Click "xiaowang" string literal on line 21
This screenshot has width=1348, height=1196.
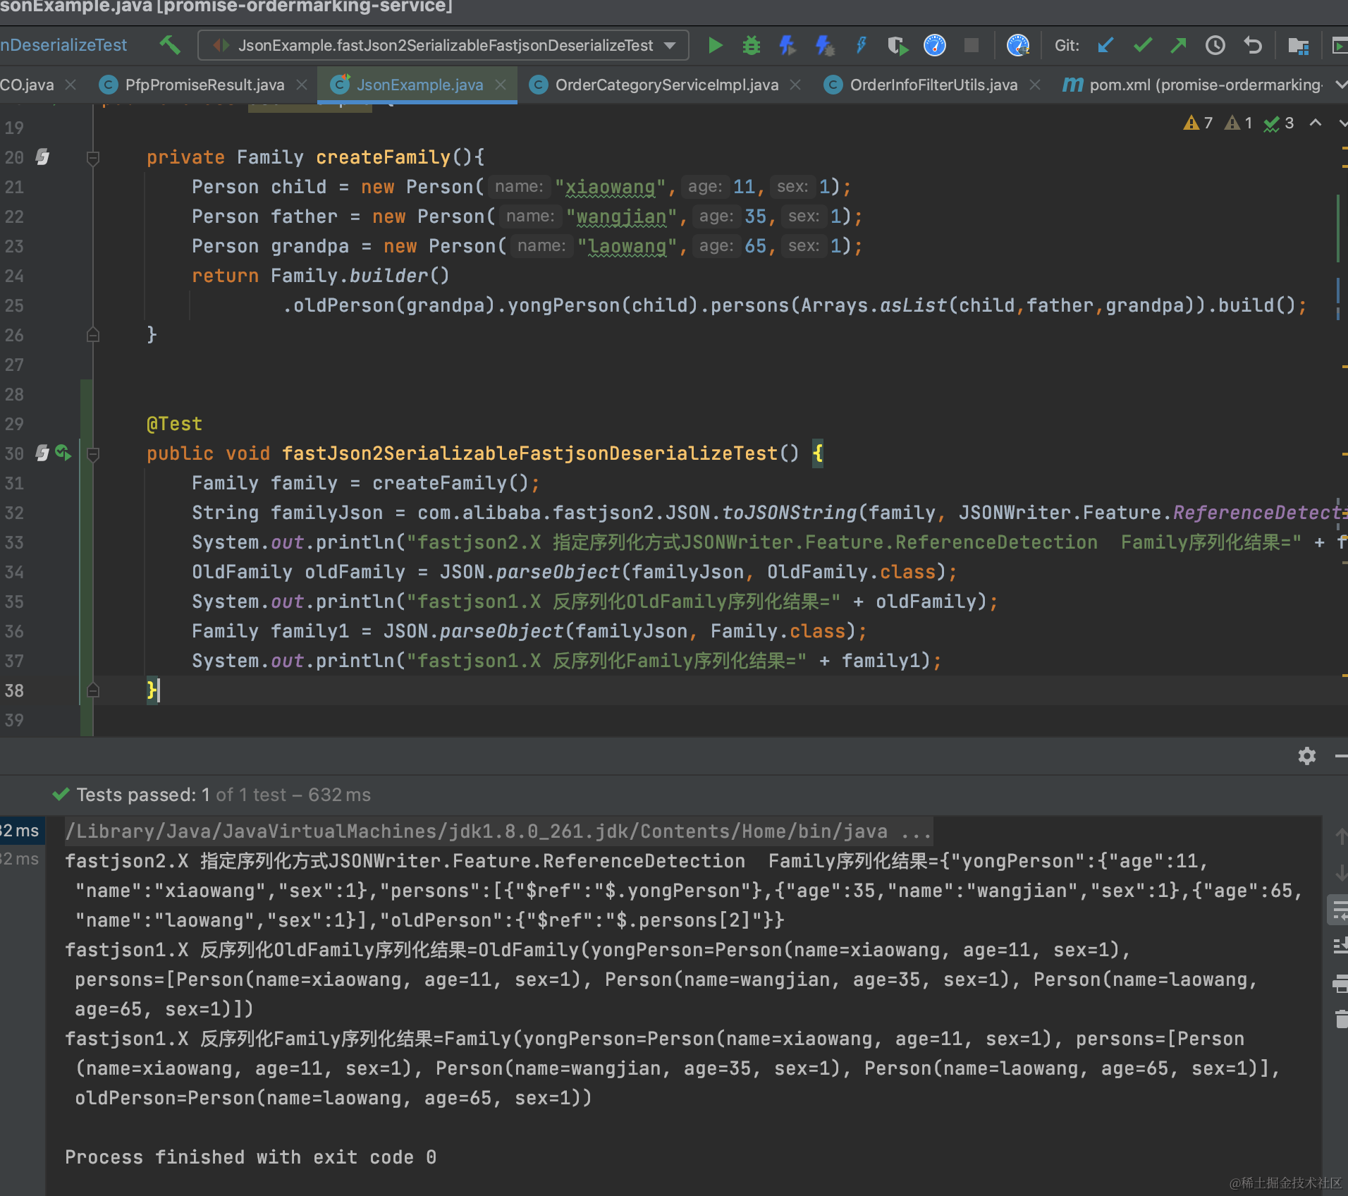coord(611,188)
